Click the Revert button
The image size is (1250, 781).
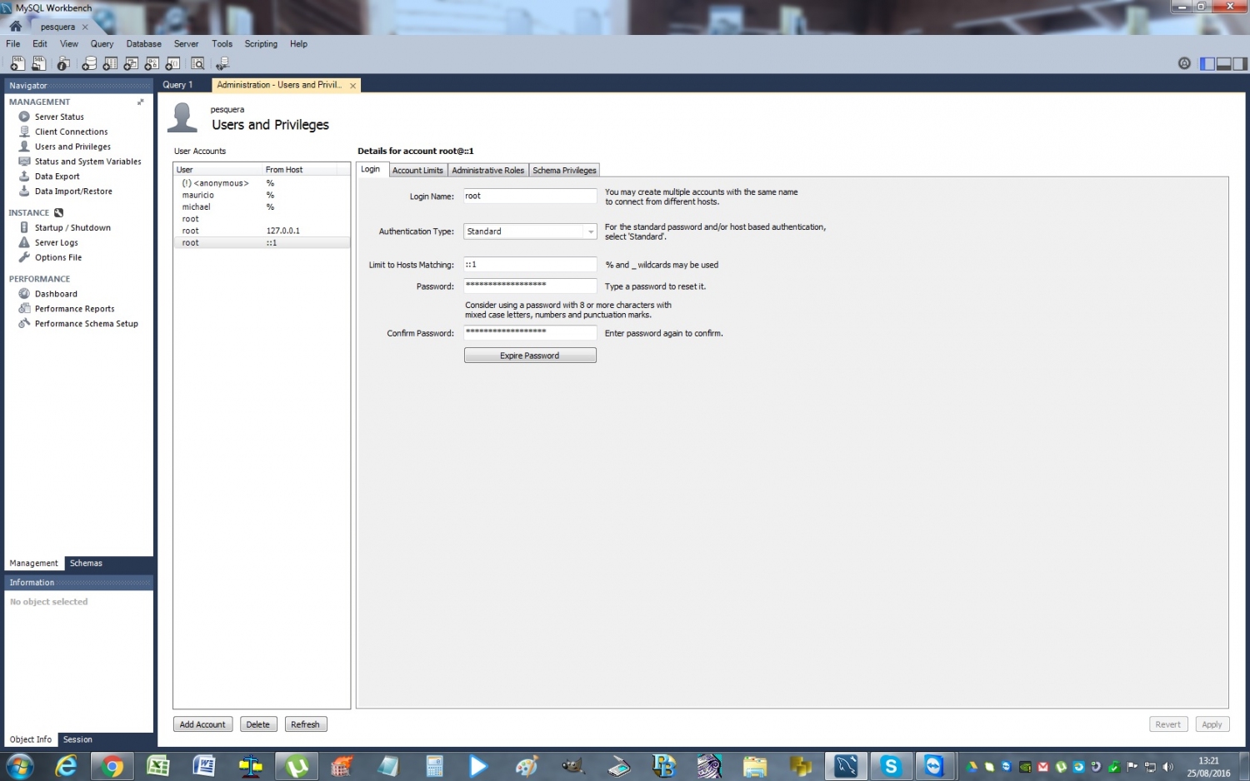click(1167, 724)
